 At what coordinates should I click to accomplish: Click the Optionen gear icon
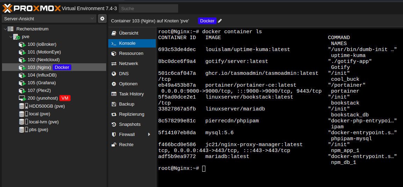click(114, 84)
